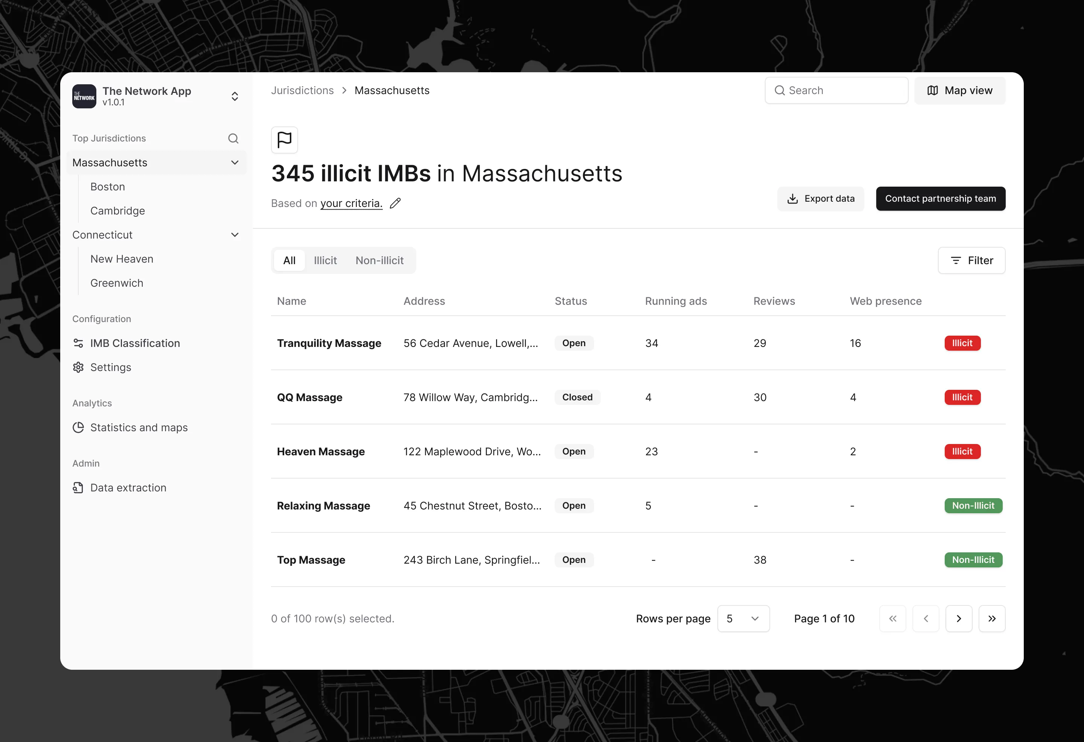Collapse the Connecticut jurisdiction chevron

tap(234, 234)
